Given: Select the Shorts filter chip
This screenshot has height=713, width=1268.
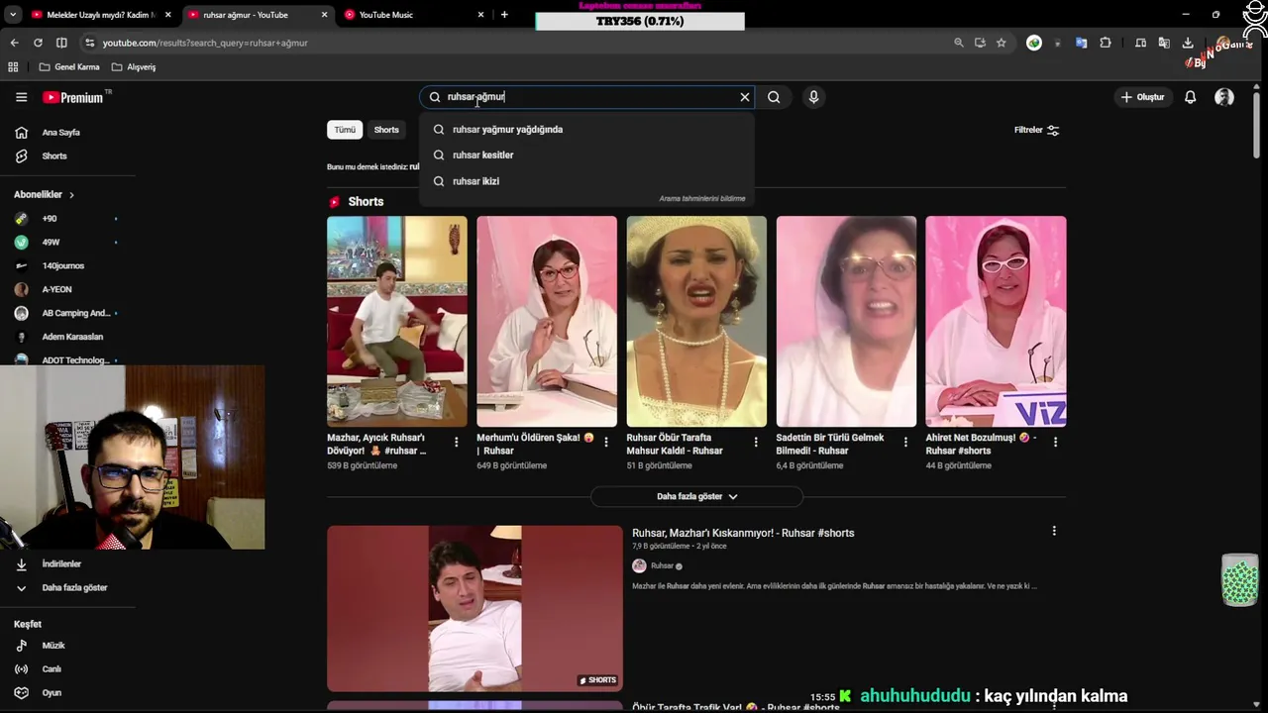Looking at the screenshot, I should point(386,130).
